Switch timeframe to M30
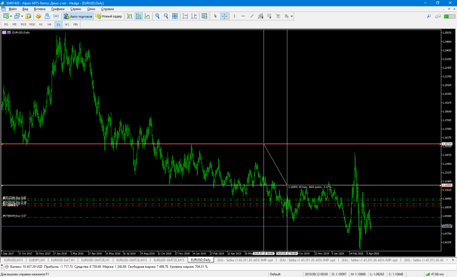Screen dimensions: 457x277 tap(32, 24)
